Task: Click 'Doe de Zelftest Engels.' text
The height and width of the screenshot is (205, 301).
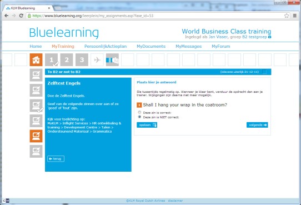Action: tap(66, 96)
